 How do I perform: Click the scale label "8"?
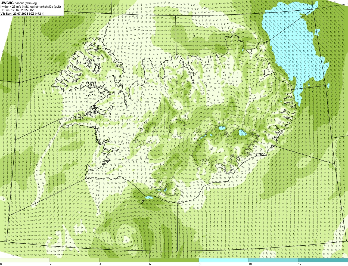pyautogui.click(x=200, y=264)
